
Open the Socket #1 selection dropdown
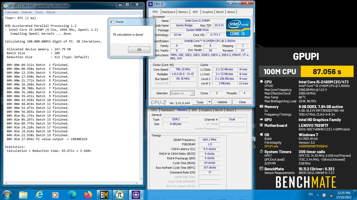[x=182, y=93]
